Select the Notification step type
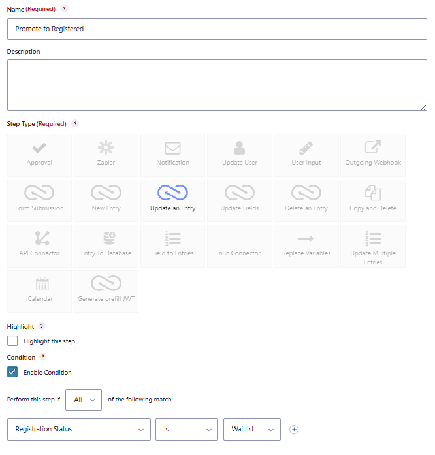 tap(173, 155)
